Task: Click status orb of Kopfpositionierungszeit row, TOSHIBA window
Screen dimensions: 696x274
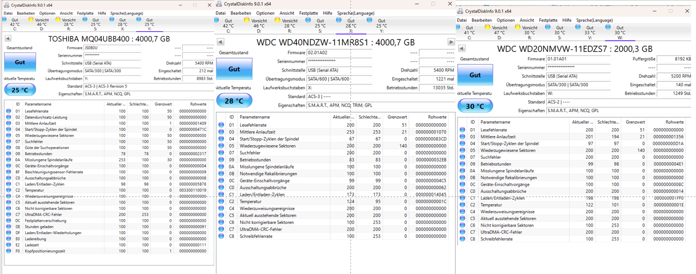Action: (x=8, y=251)
